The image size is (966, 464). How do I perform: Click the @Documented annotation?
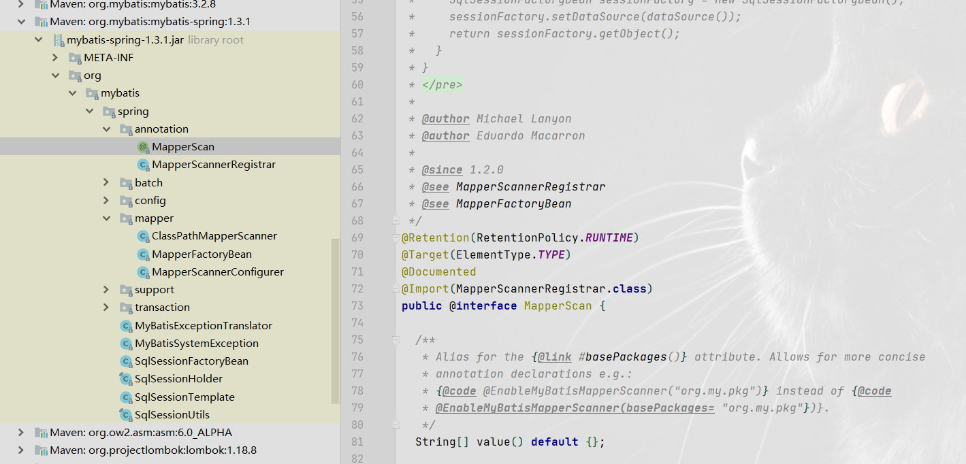pyautogui.click(x=438, y=272)
